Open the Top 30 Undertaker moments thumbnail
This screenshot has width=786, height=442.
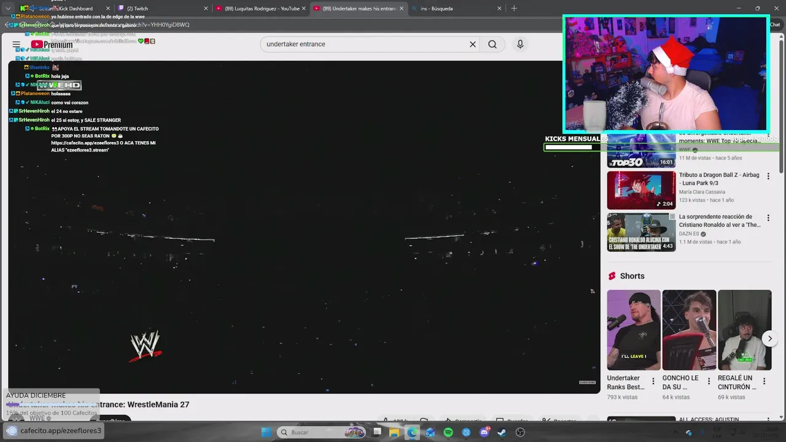click(641, 150)
